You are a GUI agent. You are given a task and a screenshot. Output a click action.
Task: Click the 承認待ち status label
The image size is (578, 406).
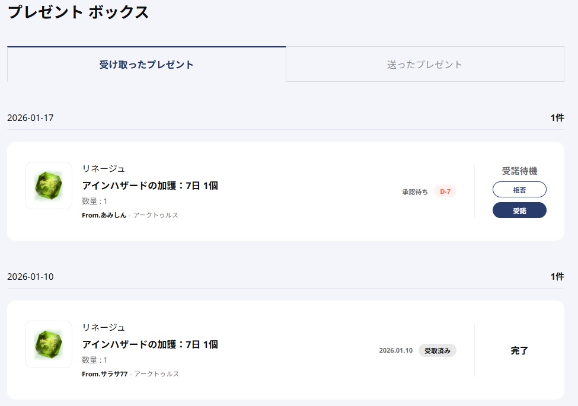click(x=415, y=192)
